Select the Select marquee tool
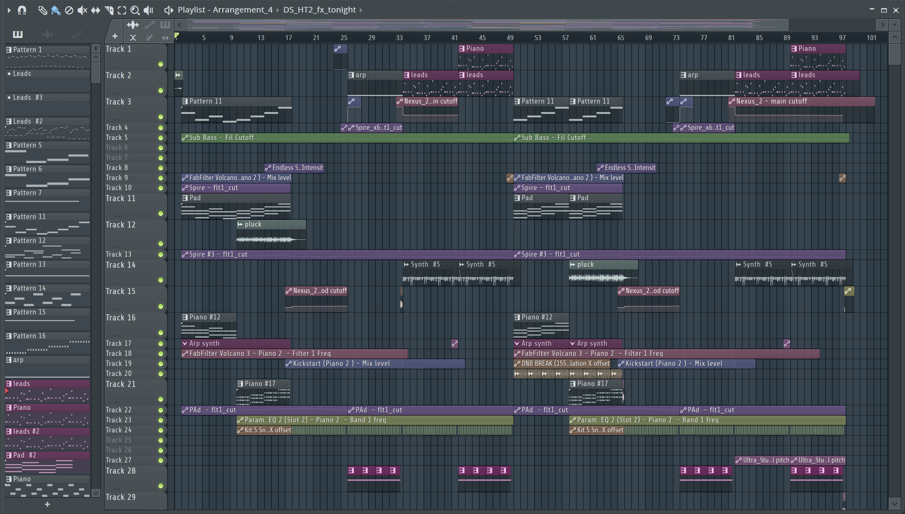Viewport: 905px width, 514px height. [x=122, y=10]
